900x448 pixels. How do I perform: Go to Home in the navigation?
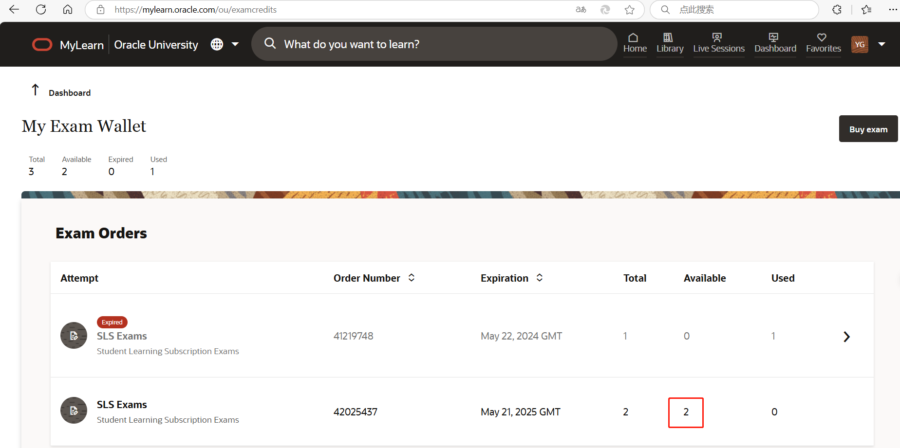635,43
